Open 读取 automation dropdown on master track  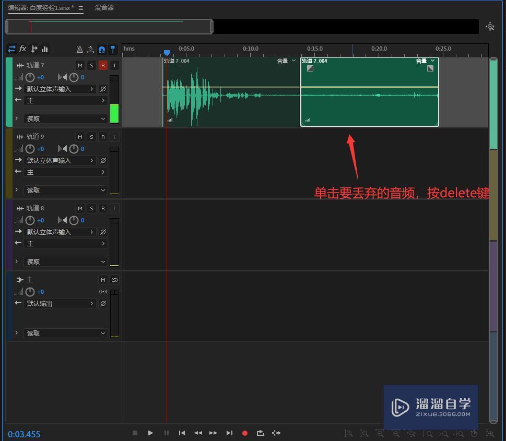coord(66,333)
